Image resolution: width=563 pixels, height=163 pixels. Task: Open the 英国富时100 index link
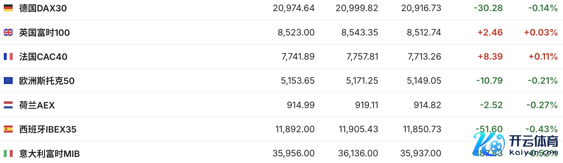[x=44, y=32]
